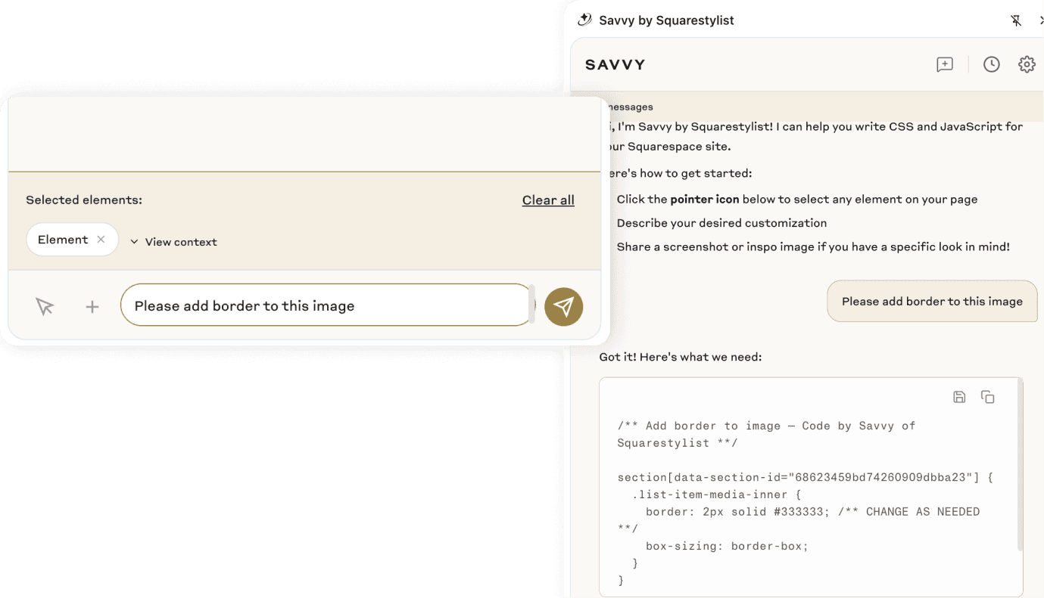Remove the selected Element chip
1044x598 pixels.
[101, 239]
